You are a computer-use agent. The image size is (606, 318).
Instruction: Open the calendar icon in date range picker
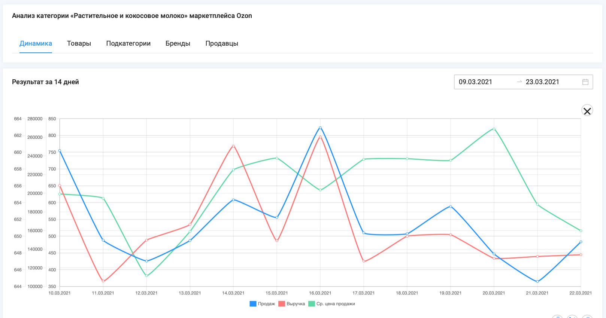pyautogui.click(x=585, y=82)
